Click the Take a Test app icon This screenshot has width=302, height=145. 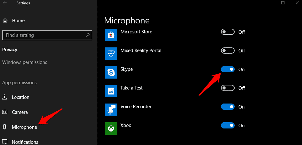click(111, 91)
